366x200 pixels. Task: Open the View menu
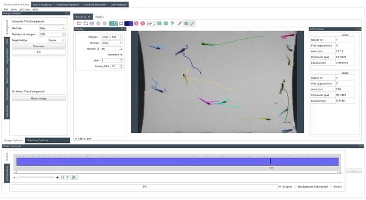point(14,9)
